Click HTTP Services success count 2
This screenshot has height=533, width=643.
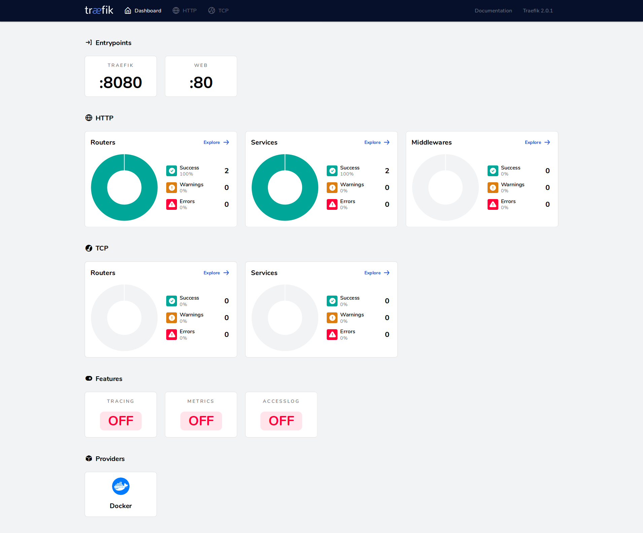387,171
